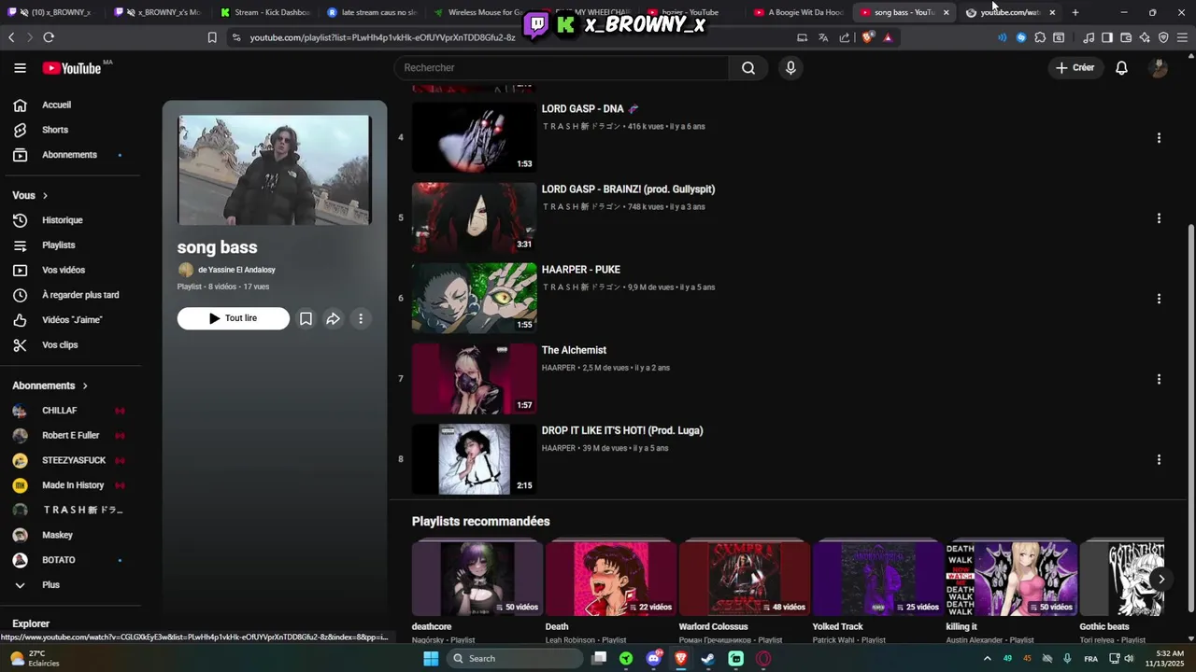Open the deathcore recommended playlist
The height and width of the screenshot is (672, 1196).
[x=477, y=579]
